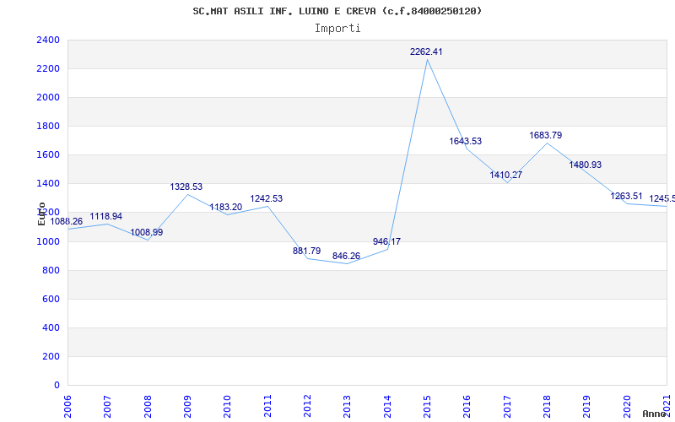Click the Importi subtitle
675x422 pixels.
pos(337,29)
